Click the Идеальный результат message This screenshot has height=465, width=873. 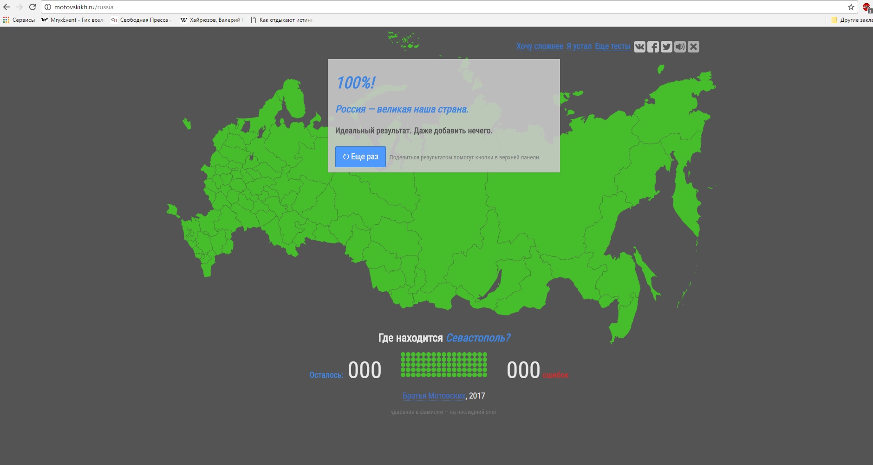pyautogui.click(x=414, y=131)
